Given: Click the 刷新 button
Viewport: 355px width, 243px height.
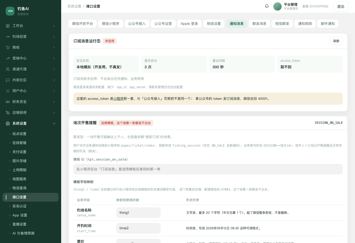Looking at the screenshot, I should (336, 41).
